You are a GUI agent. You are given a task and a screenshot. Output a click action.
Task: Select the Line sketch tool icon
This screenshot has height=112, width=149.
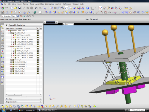click(x=97, y=12)
